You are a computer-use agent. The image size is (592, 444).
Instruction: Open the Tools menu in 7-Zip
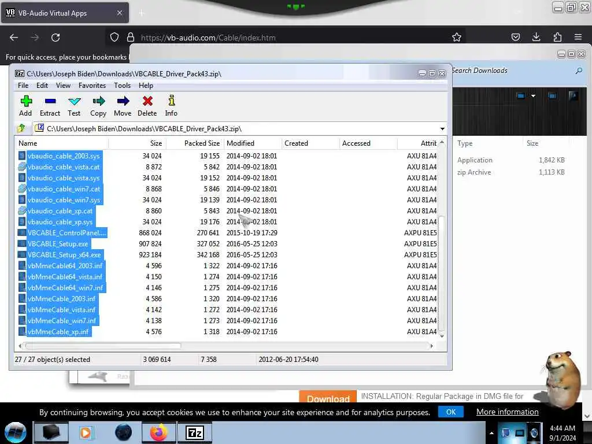pos(123,86)
